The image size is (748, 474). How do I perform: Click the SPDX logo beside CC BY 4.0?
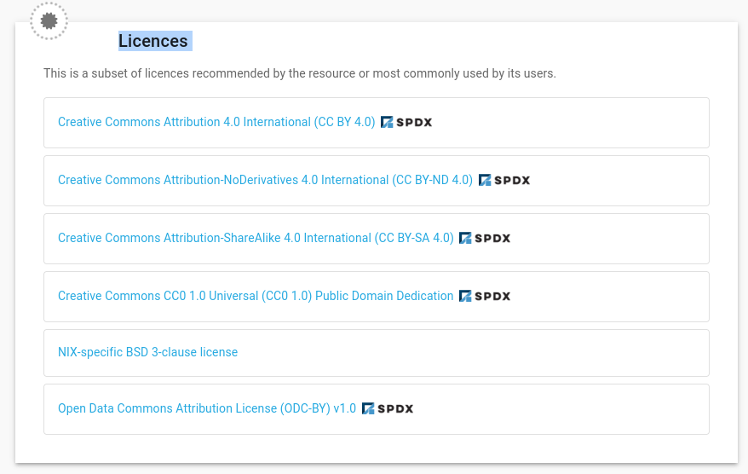coord(406,122)
